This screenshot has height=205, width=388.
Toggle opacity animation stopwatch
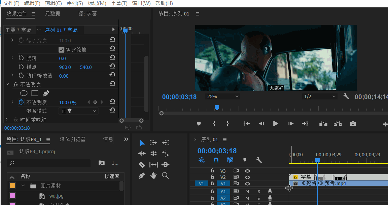coord(21,102)
